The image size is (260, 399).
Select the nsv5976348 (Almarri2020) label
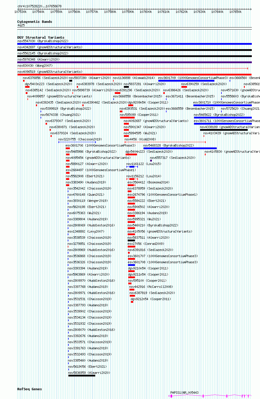(x=38, y=59)
